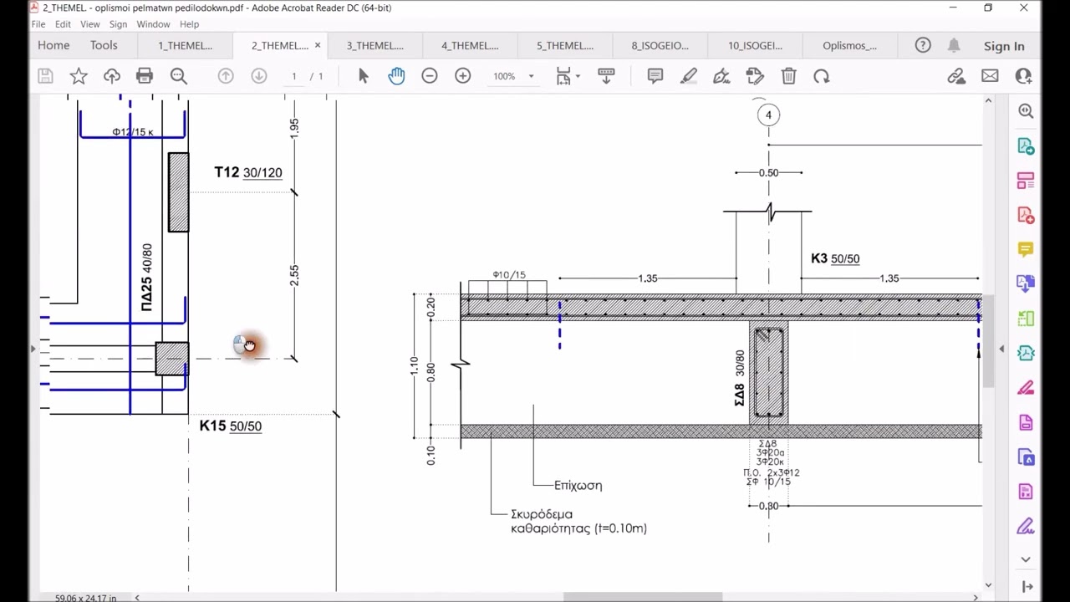
Task: Switch to the Oplismos_... tab
Action: (849, 45)
